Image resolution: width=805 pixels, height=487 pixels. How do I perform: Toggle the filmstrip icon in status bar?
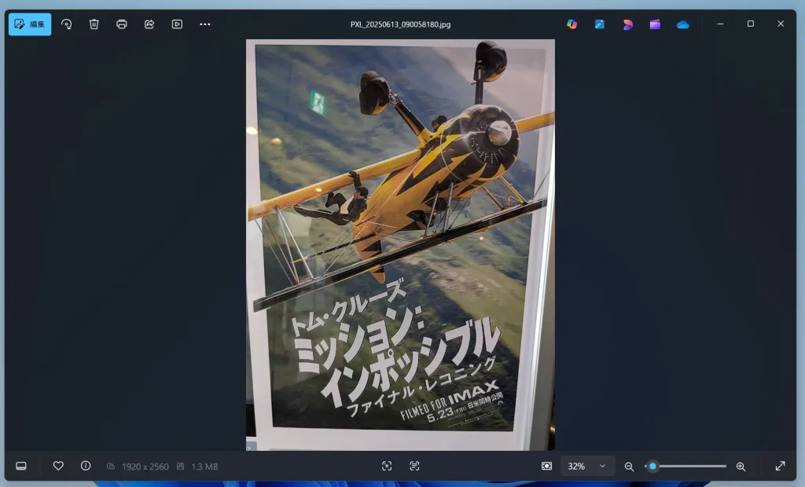(21, 466)
